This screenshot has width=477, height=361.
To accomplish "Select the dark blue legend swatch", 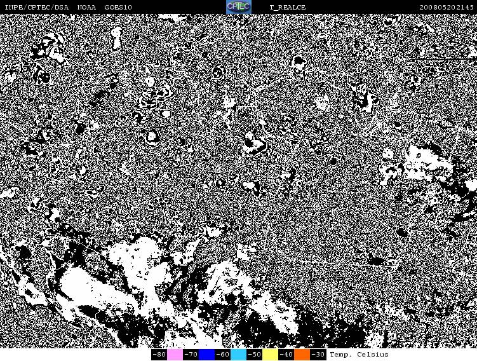I will point(206,355).
